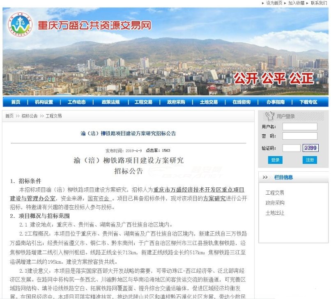The height and width of the screenshot is (299, 331).
Task: Focus the 用户名 input field
Action: [300, 126]
